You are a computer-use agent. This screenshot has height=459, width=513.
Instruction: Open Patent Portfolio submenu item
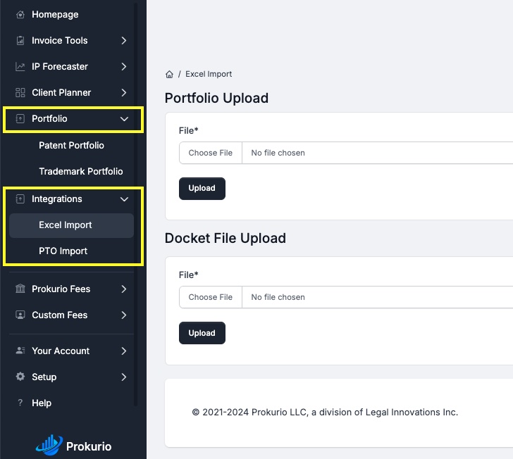pos(71,145)
